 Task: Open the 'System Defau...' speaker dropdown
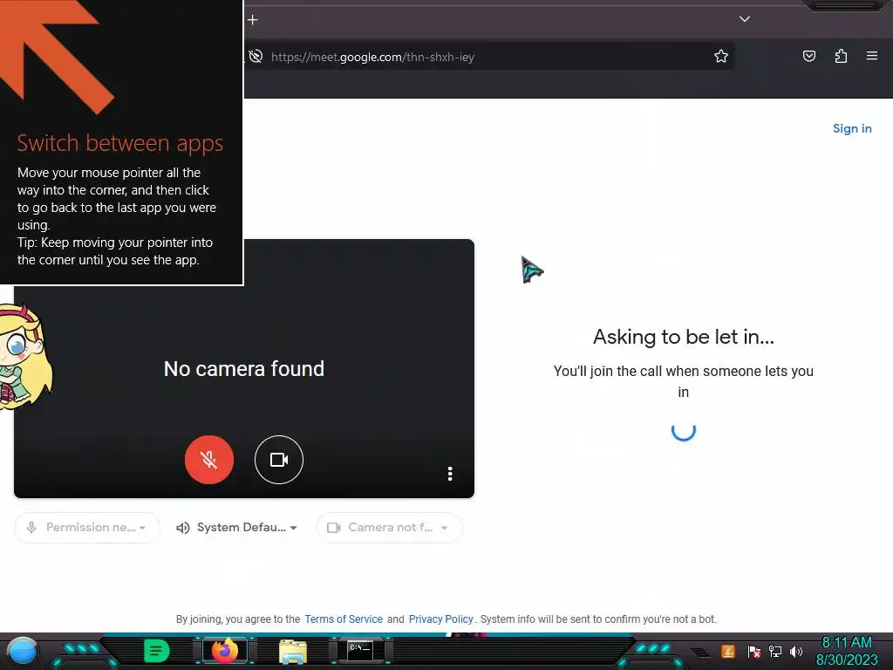click(x=237, y=528)
